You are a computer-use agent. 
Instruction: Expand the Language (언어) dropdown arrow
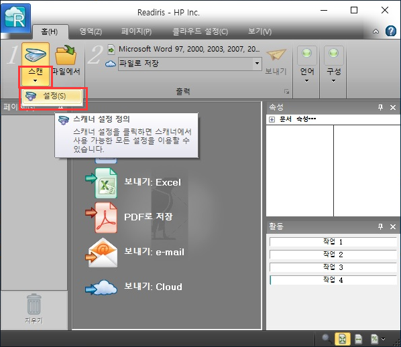306,81
